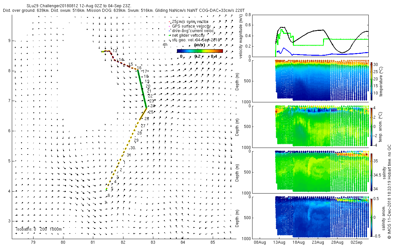
Task: Click the temperature anomaly depth section panel
Action: point(322,126)
